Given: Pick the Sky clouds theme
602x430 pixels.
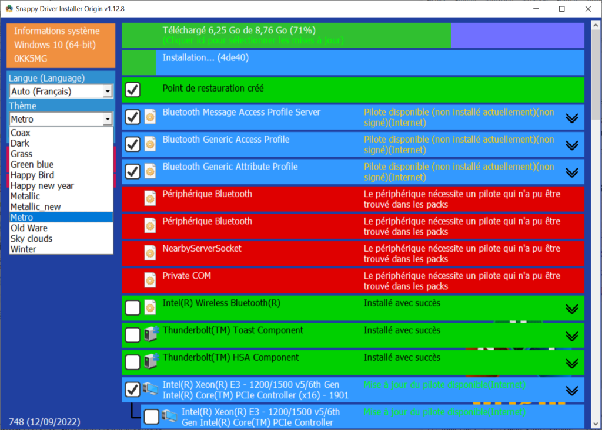Looking at the screenshot, I should coord(61,239).
